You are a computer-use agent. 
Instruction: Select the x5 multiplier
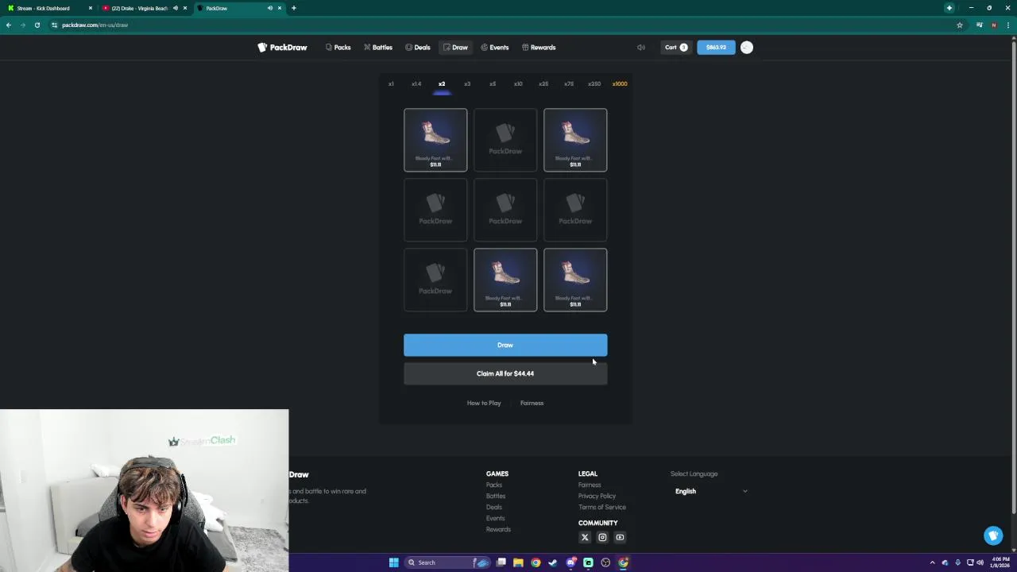493,84
